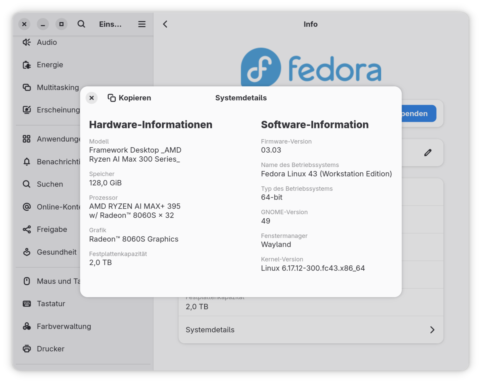This screenshot has height=383, width=481.
Task: Click the Kopieren copy button
Action: tap(129, 98)
